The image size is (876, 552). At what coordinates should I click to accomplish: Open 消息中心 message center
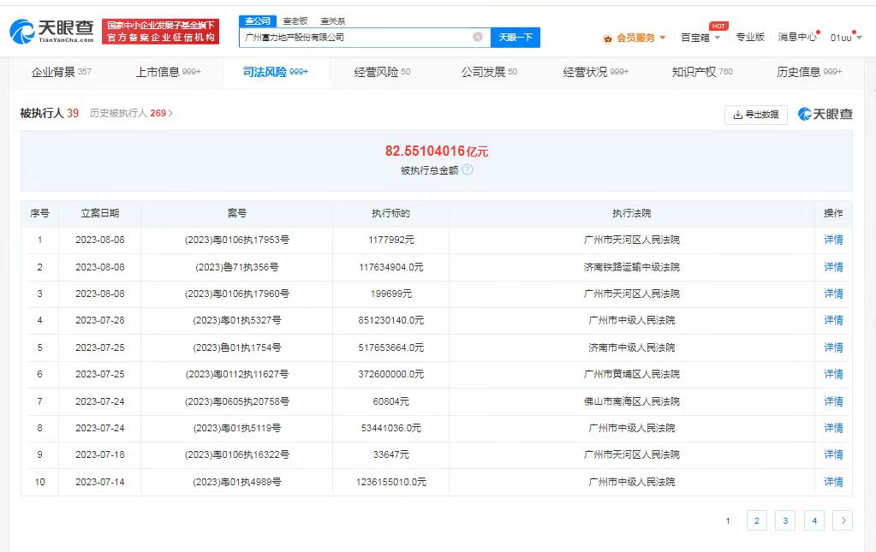(x=796, y=38)
